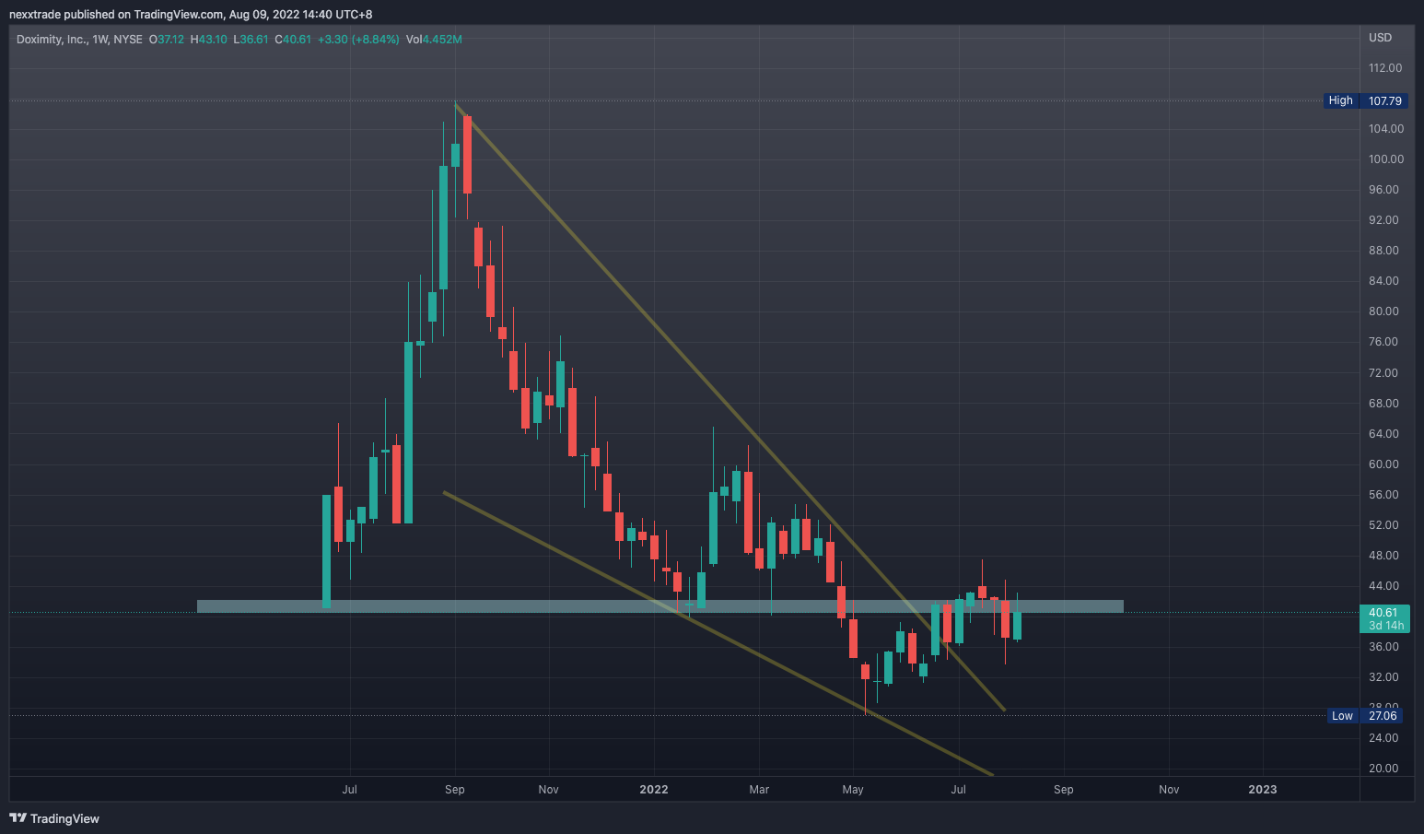This screenshot has height=834, width=1424.
Task: Click the tall green candle at the peak
Action: 444,228
